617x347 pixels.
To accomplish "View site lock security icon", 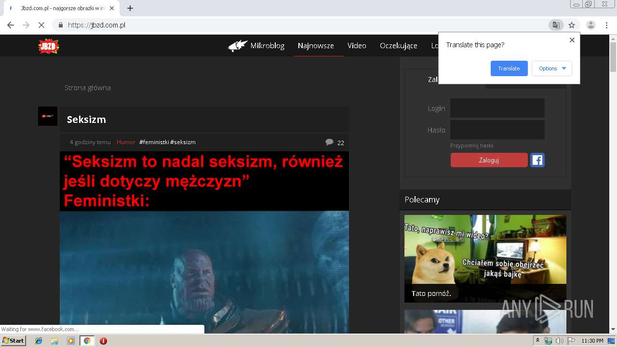I will coord(60,25).
